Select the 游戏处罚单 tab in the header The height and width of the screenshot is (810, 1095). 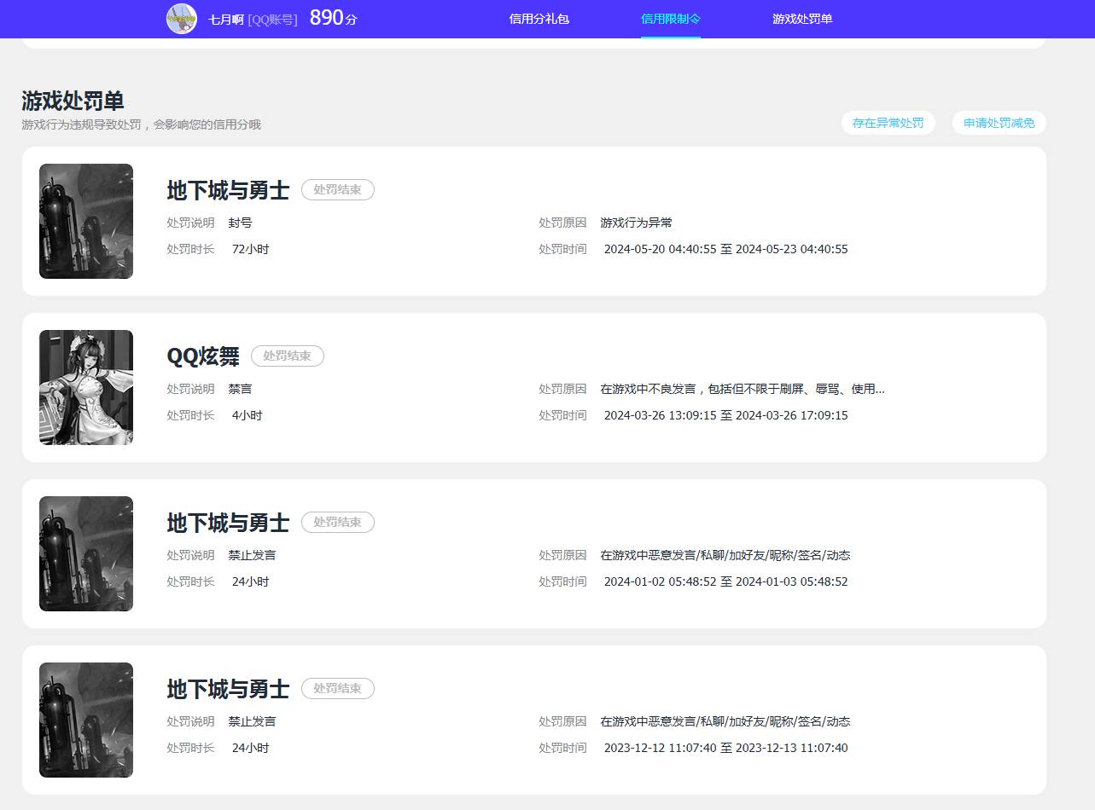pyautogui.click(x=802, y=19)
